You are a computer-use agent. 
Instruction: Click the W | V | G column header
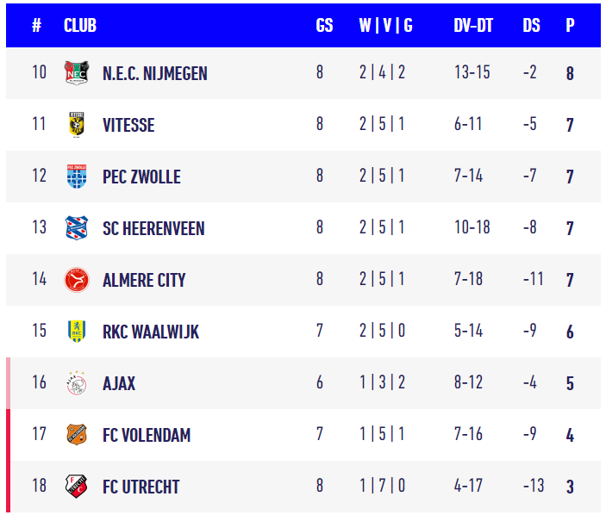point(385,26)
